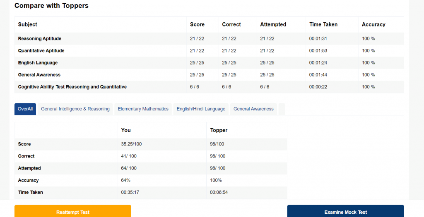Open General Intelligence & Reasoning tab

click(x=75, y=109)
